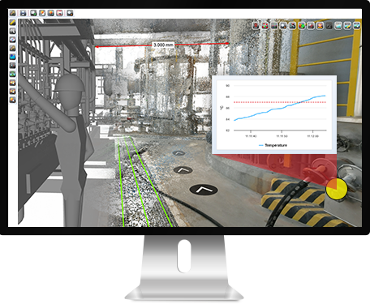Screen dimensions: 370x304
Task: Click the 11:12:00 time axis label
Action: (x=313, y=136)
